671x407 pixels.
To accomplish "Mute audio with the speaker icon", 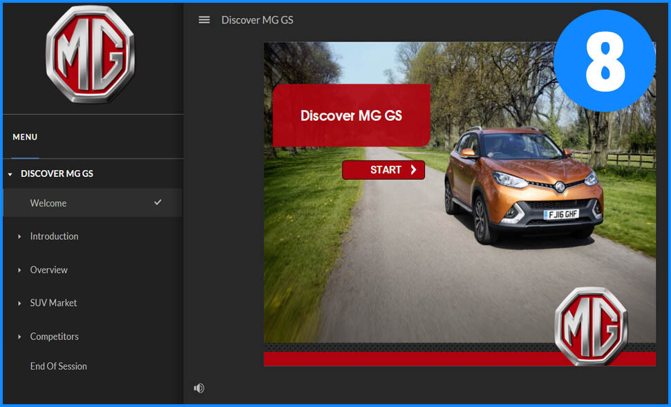I will (x=199, y=388).
